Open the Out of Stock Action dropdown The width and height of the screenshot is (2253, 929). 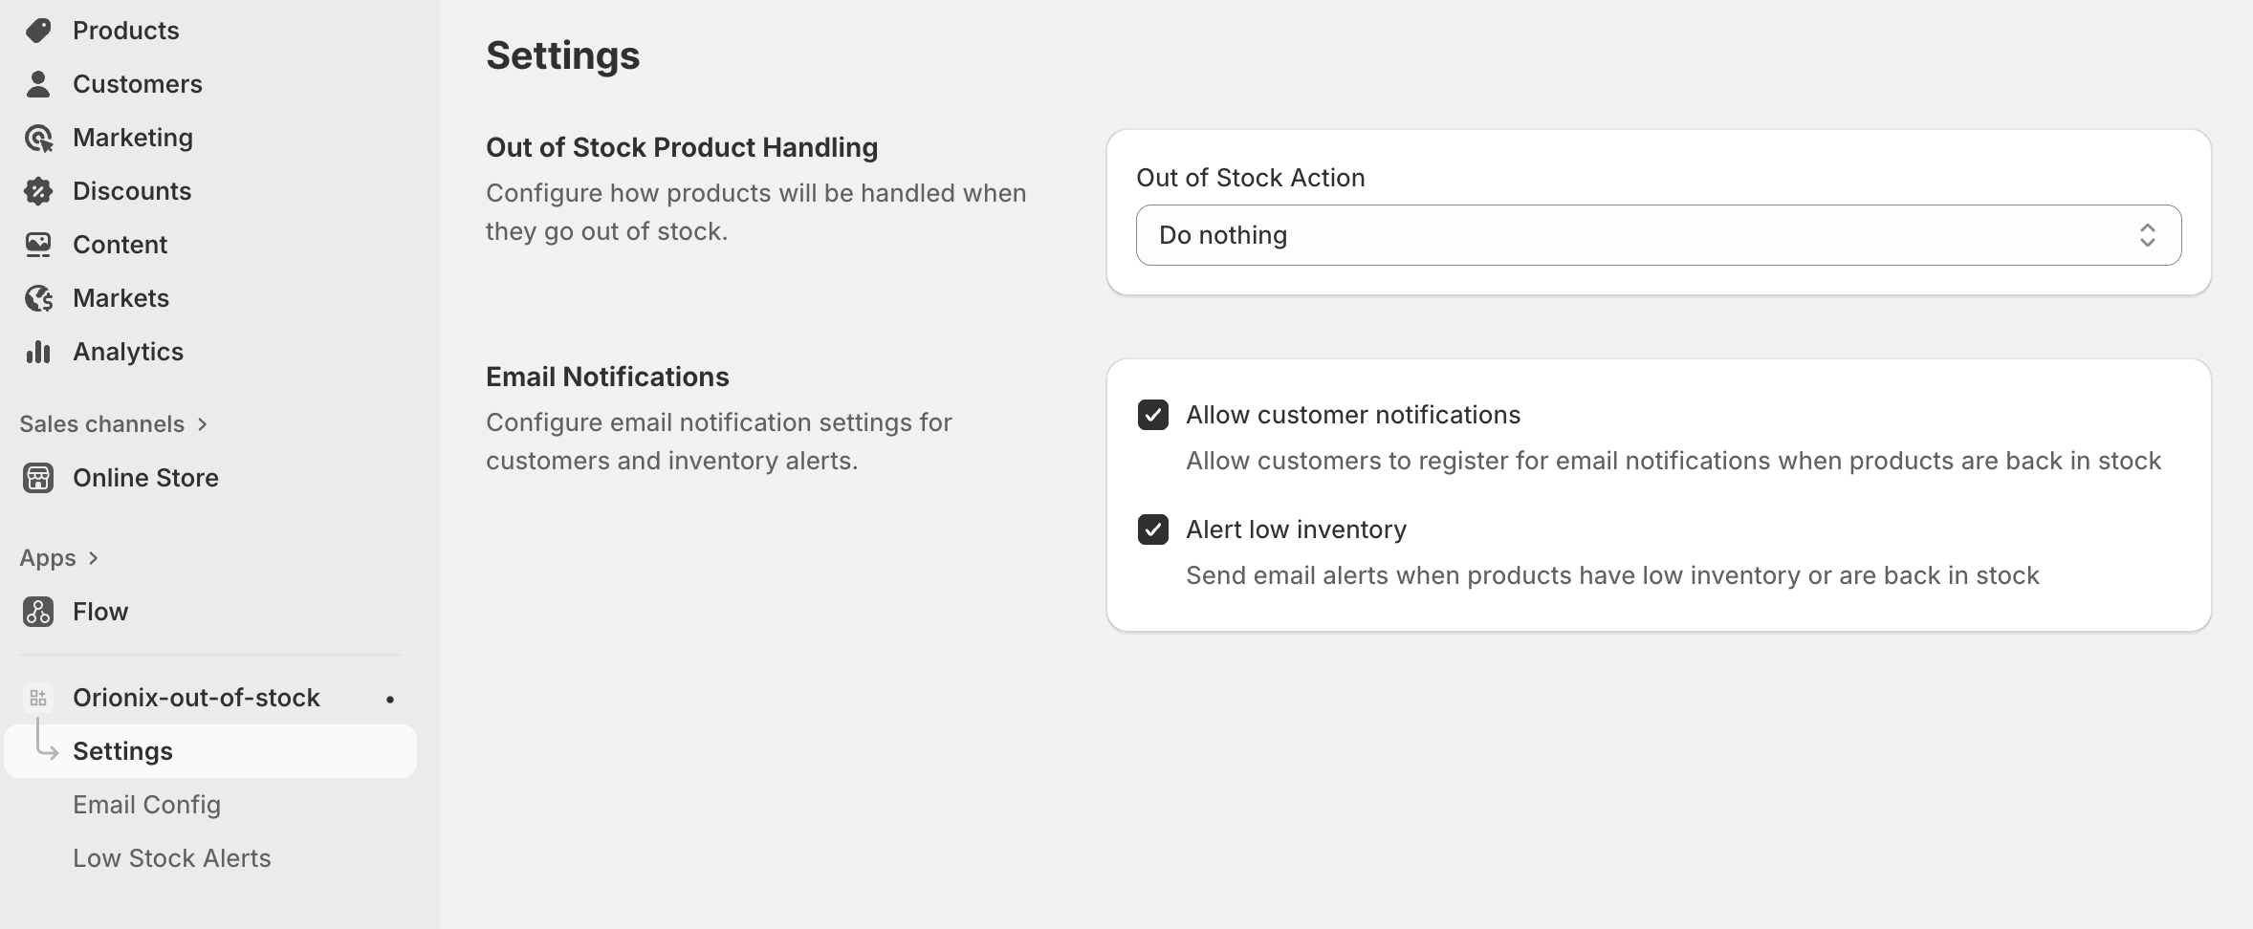point(1658,235)
